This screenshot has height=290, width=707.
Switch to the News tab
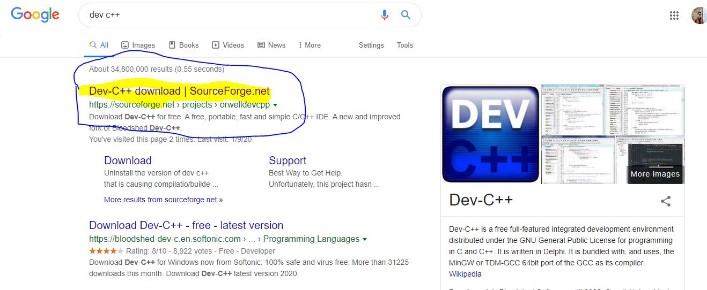(271, 45)
